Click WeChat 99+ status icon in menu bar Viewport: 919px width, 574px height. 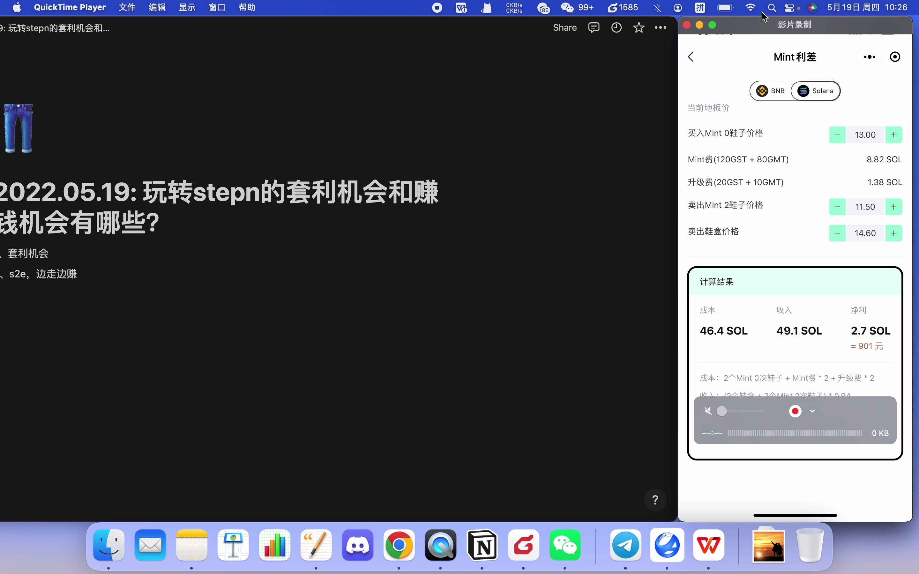pyautogui.click(x=577, y=8)
